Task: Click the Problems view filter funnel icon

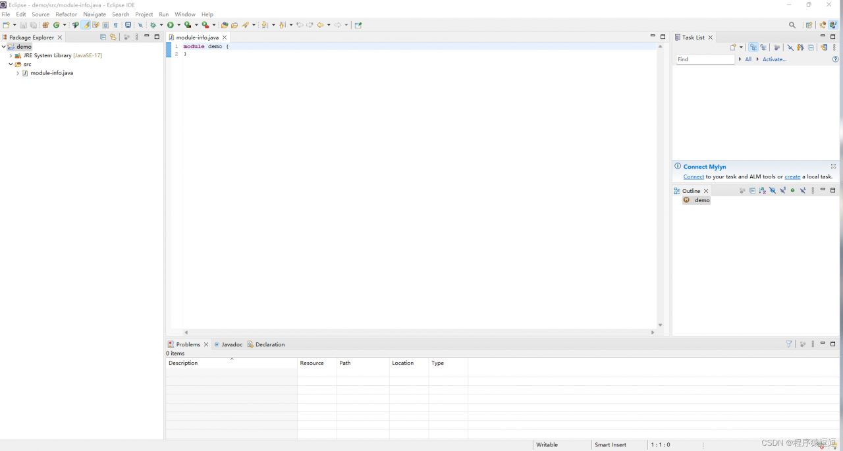Action: tap(788, 344)
